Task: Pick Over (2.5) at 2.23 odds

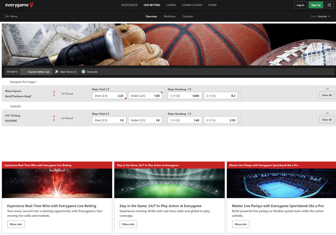Action: click(x=109, y=96)
